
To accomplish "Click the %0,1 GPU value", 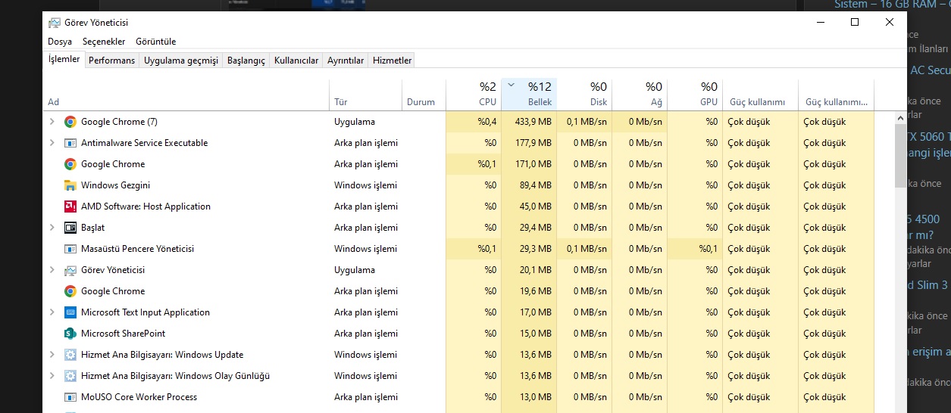I will click(x=709, y=249).
